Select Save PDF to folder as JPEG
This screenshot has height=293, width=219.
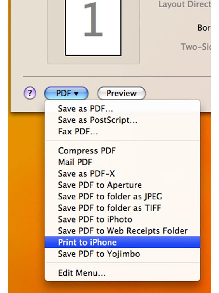pyautogui.click(x=123, y=197)
